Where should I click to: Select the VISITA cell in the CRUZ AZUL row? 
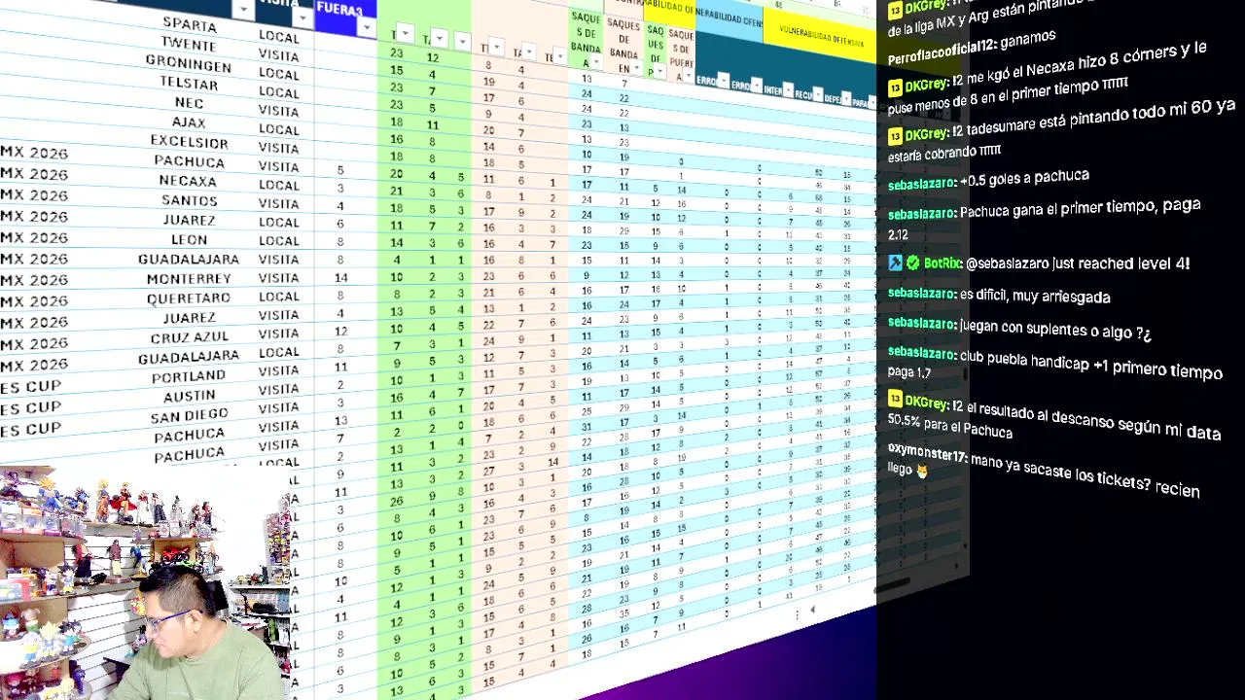(x=279, y=333)
